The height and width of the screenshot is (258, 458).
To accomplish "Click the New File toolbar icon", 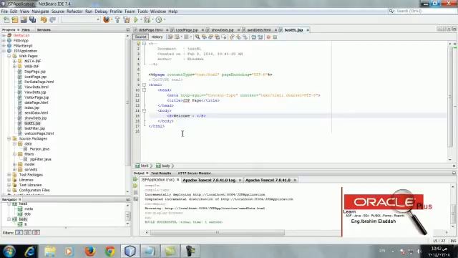I will pos(6,19).
